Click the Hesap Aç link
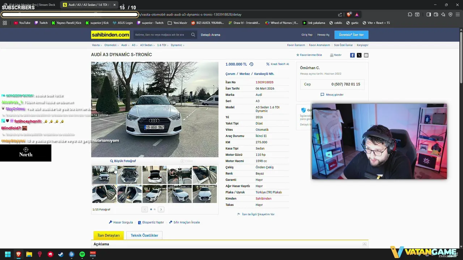 323,35
